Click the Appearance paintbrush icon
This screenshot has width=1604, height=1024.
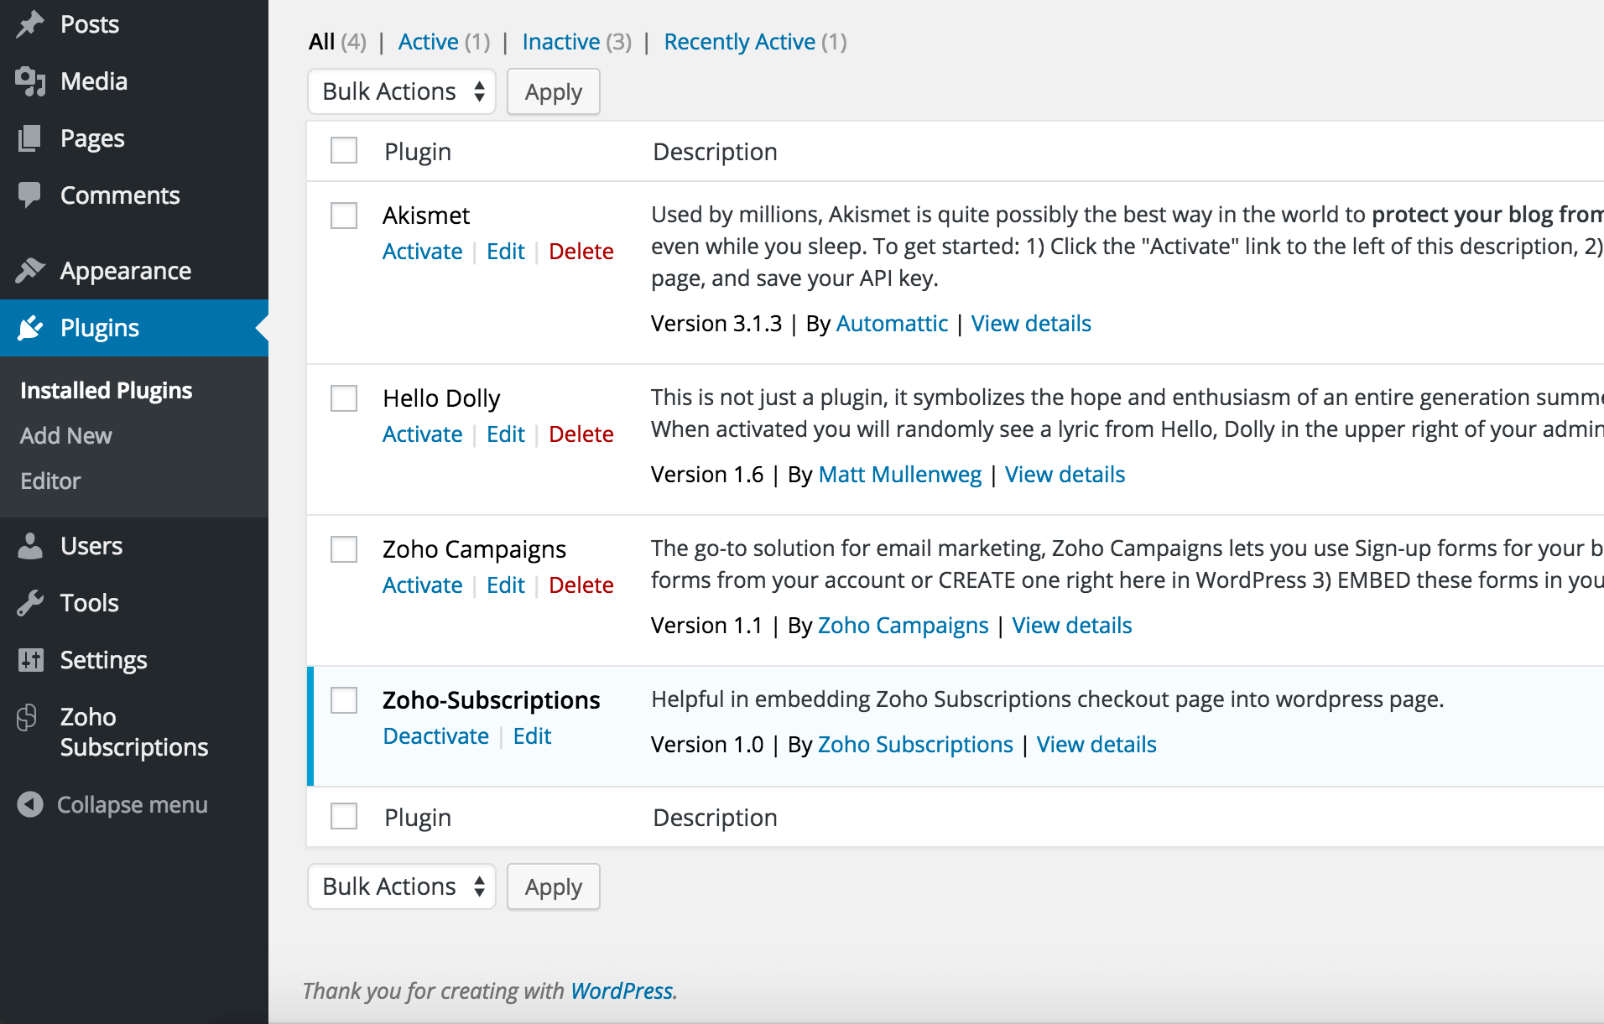30,271
